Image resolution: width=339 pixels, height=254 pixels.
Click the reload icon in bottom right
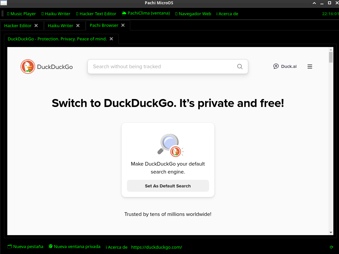pyautogui.click(x=331, y=247)
